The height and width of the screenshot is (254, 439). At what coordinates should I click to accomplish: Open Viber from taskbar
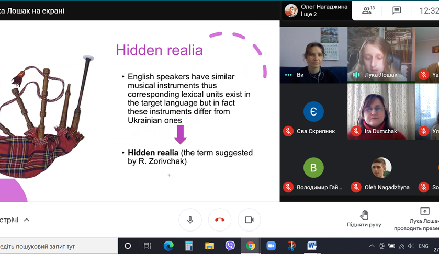[230, 246]
